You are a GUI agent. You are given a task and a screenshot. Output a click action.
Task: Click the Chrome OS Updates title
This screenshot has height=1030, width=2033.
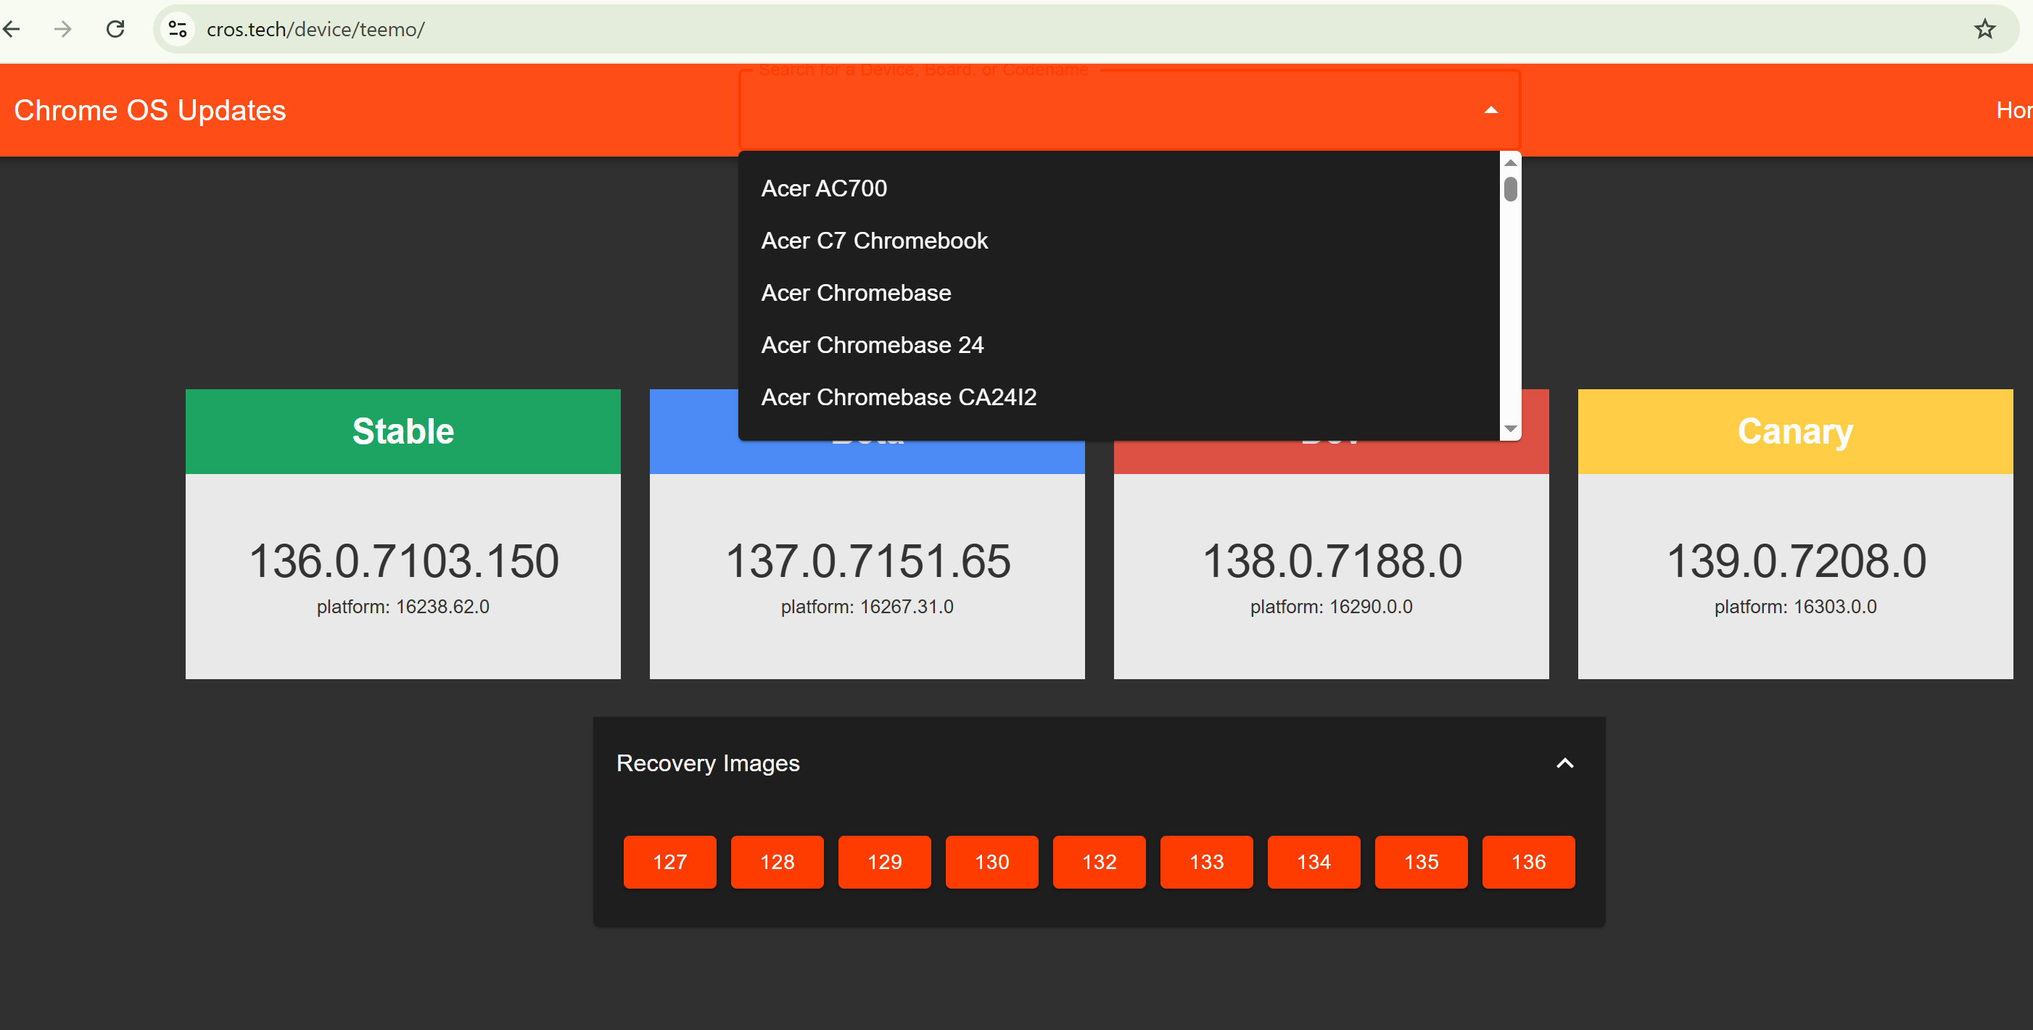pos(150,110)
